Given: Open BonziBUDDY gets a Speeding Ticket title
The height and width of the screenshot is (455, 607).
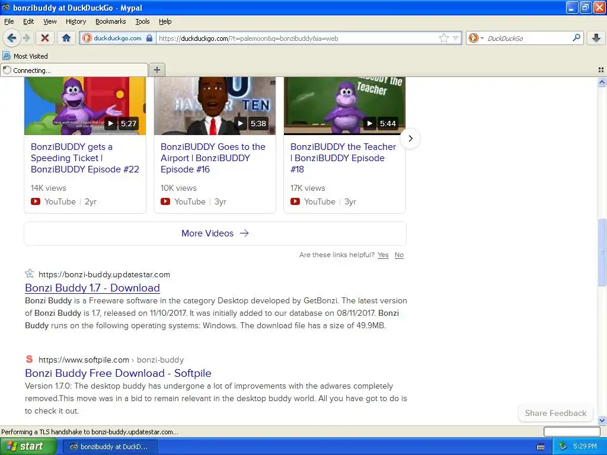Looking at the screenshot, I should pyautogui.click(x=85, y=158).
